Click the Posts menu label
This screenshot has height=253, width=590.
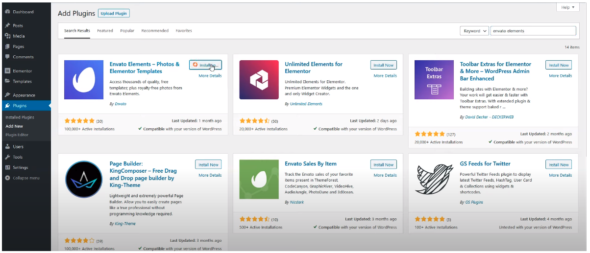click(18, 25)
